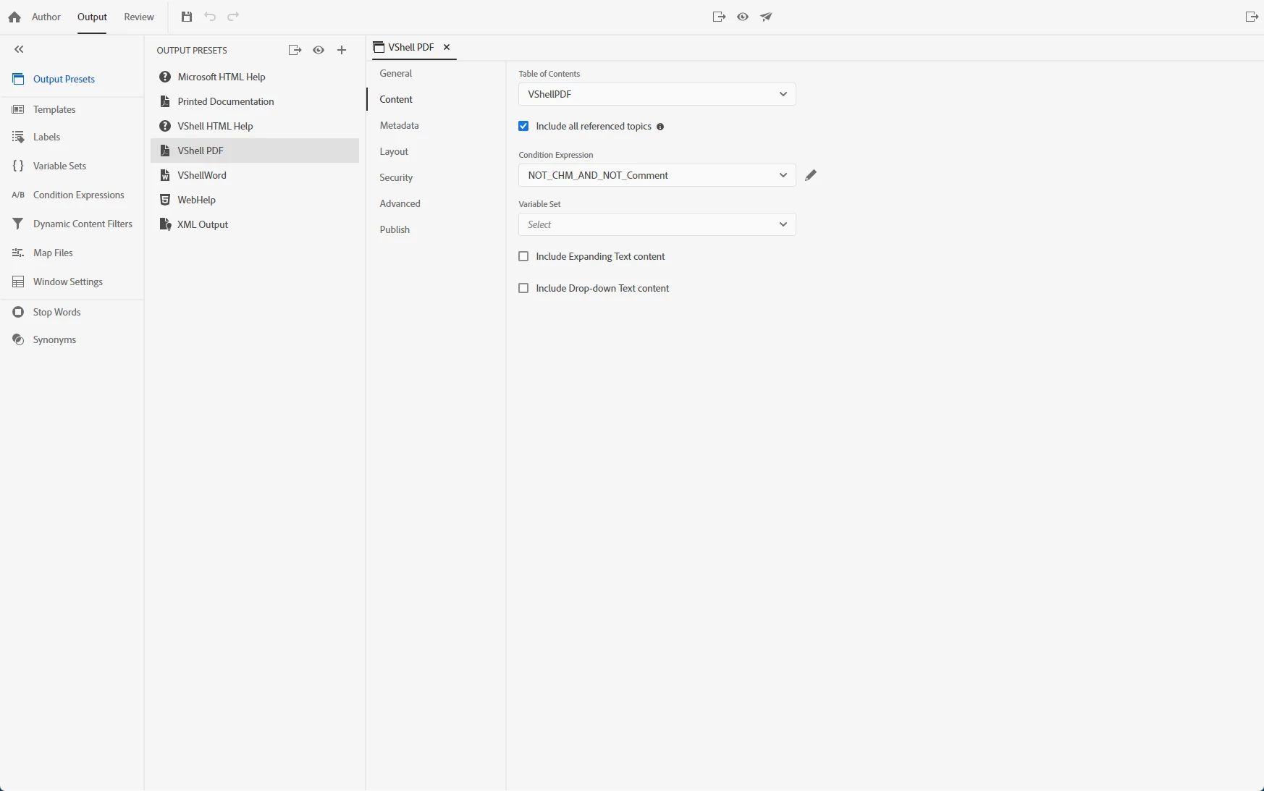Enable Include Expanding Text content

coord(523,256)
